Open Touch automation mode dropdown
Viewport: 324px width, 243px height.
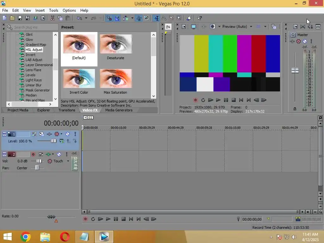pyautogui.click(x=68, y=161)
